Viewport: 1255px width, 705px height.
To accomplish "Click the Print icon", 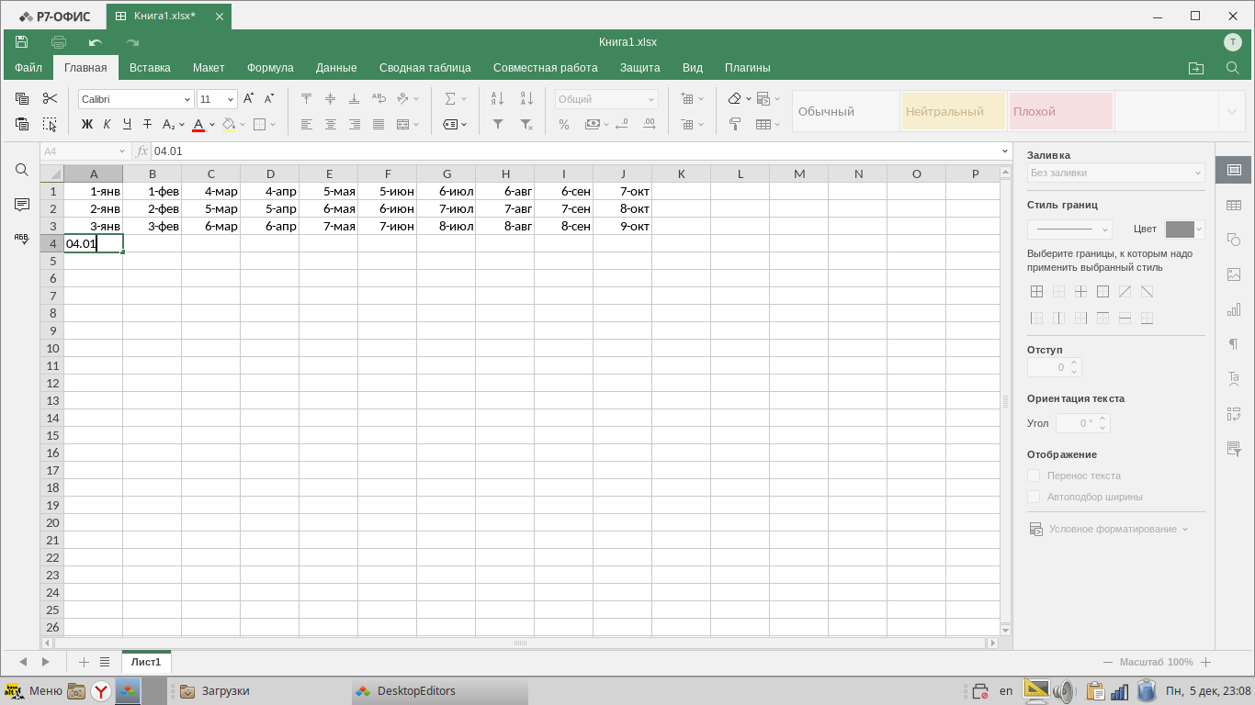I will pyautogui.click(x=59, y=42).
